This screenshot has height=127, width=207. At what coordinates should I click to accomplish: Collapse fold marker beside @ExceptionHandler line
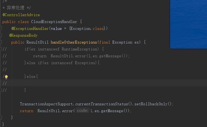(1, 28)
